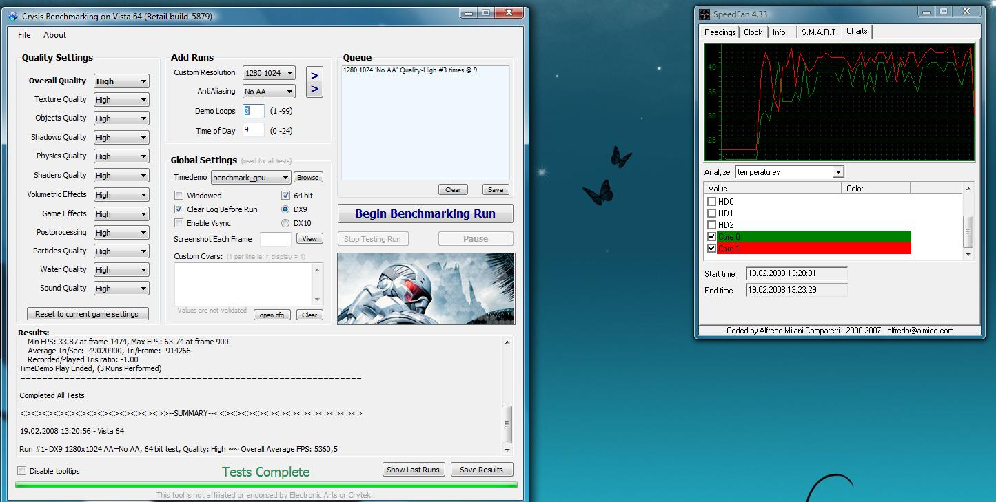The height and width of the screenshot is (502, 996).
Task: Enable Vsync checkbox
Action: [179, 223]
